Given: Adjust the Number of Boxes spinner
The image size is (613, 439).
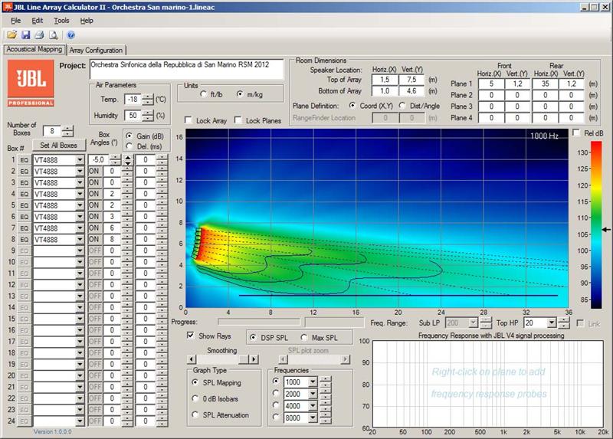Looking at the screenshot, I should tap(67, 131).
